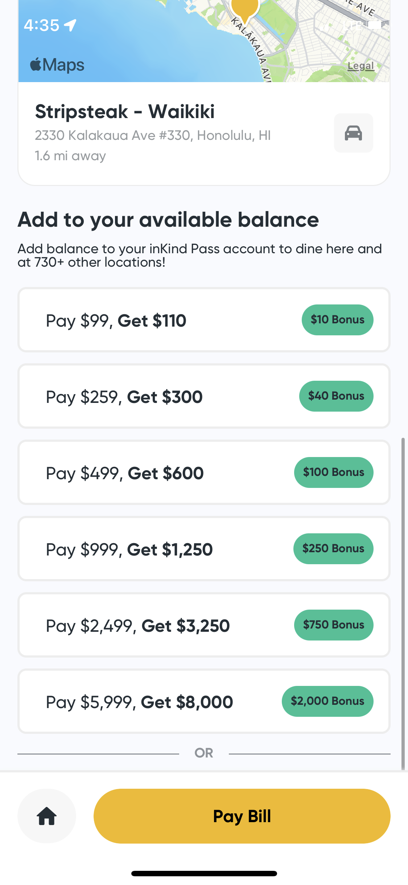Tap the Apple Maps logo

point(57,65)
